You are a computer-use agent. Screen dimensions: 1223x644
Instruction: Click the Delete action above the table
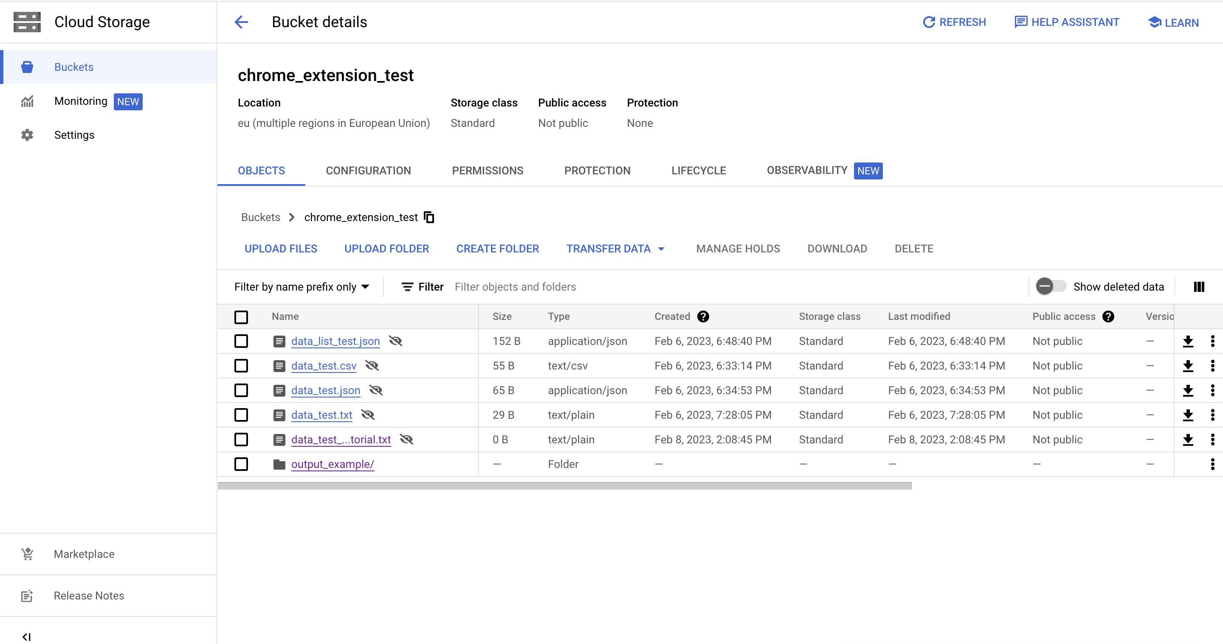914,249
